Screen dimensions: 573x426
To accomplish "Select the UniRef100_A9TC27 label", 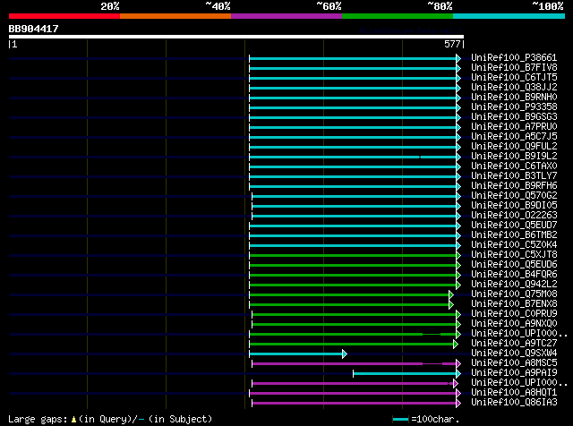I will 514,344.
